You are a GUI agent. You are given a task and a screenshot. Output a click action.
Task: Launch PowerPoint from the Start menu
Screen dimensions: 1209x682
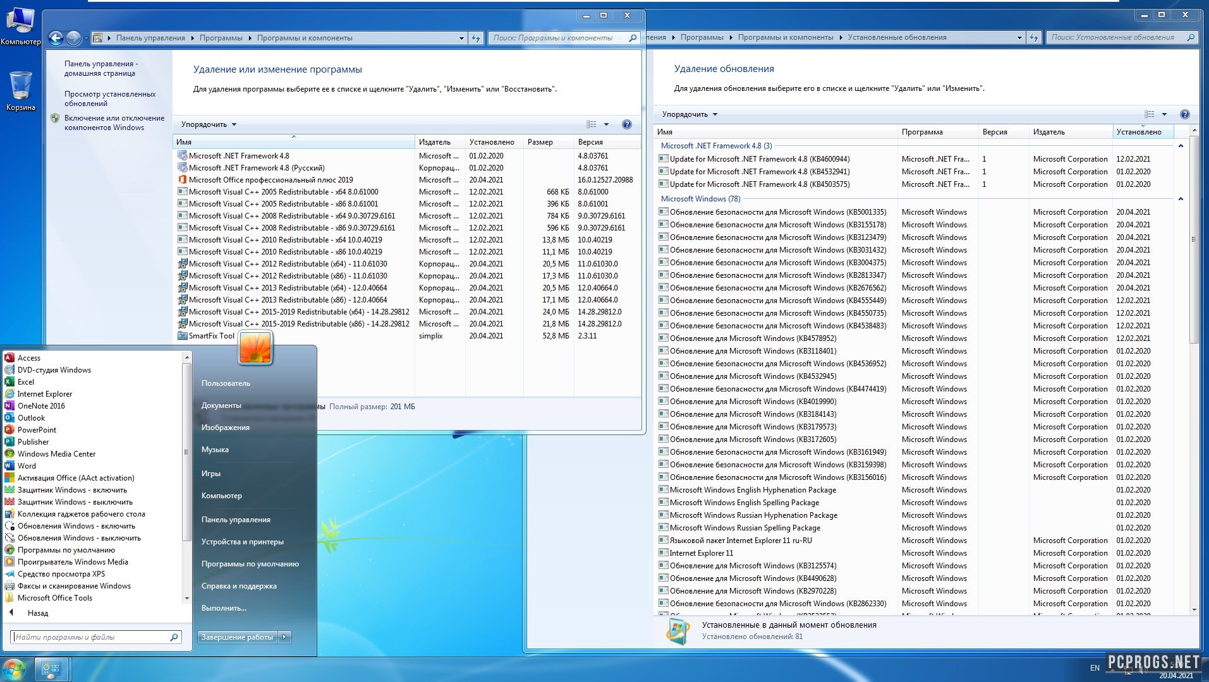point(37,429)
